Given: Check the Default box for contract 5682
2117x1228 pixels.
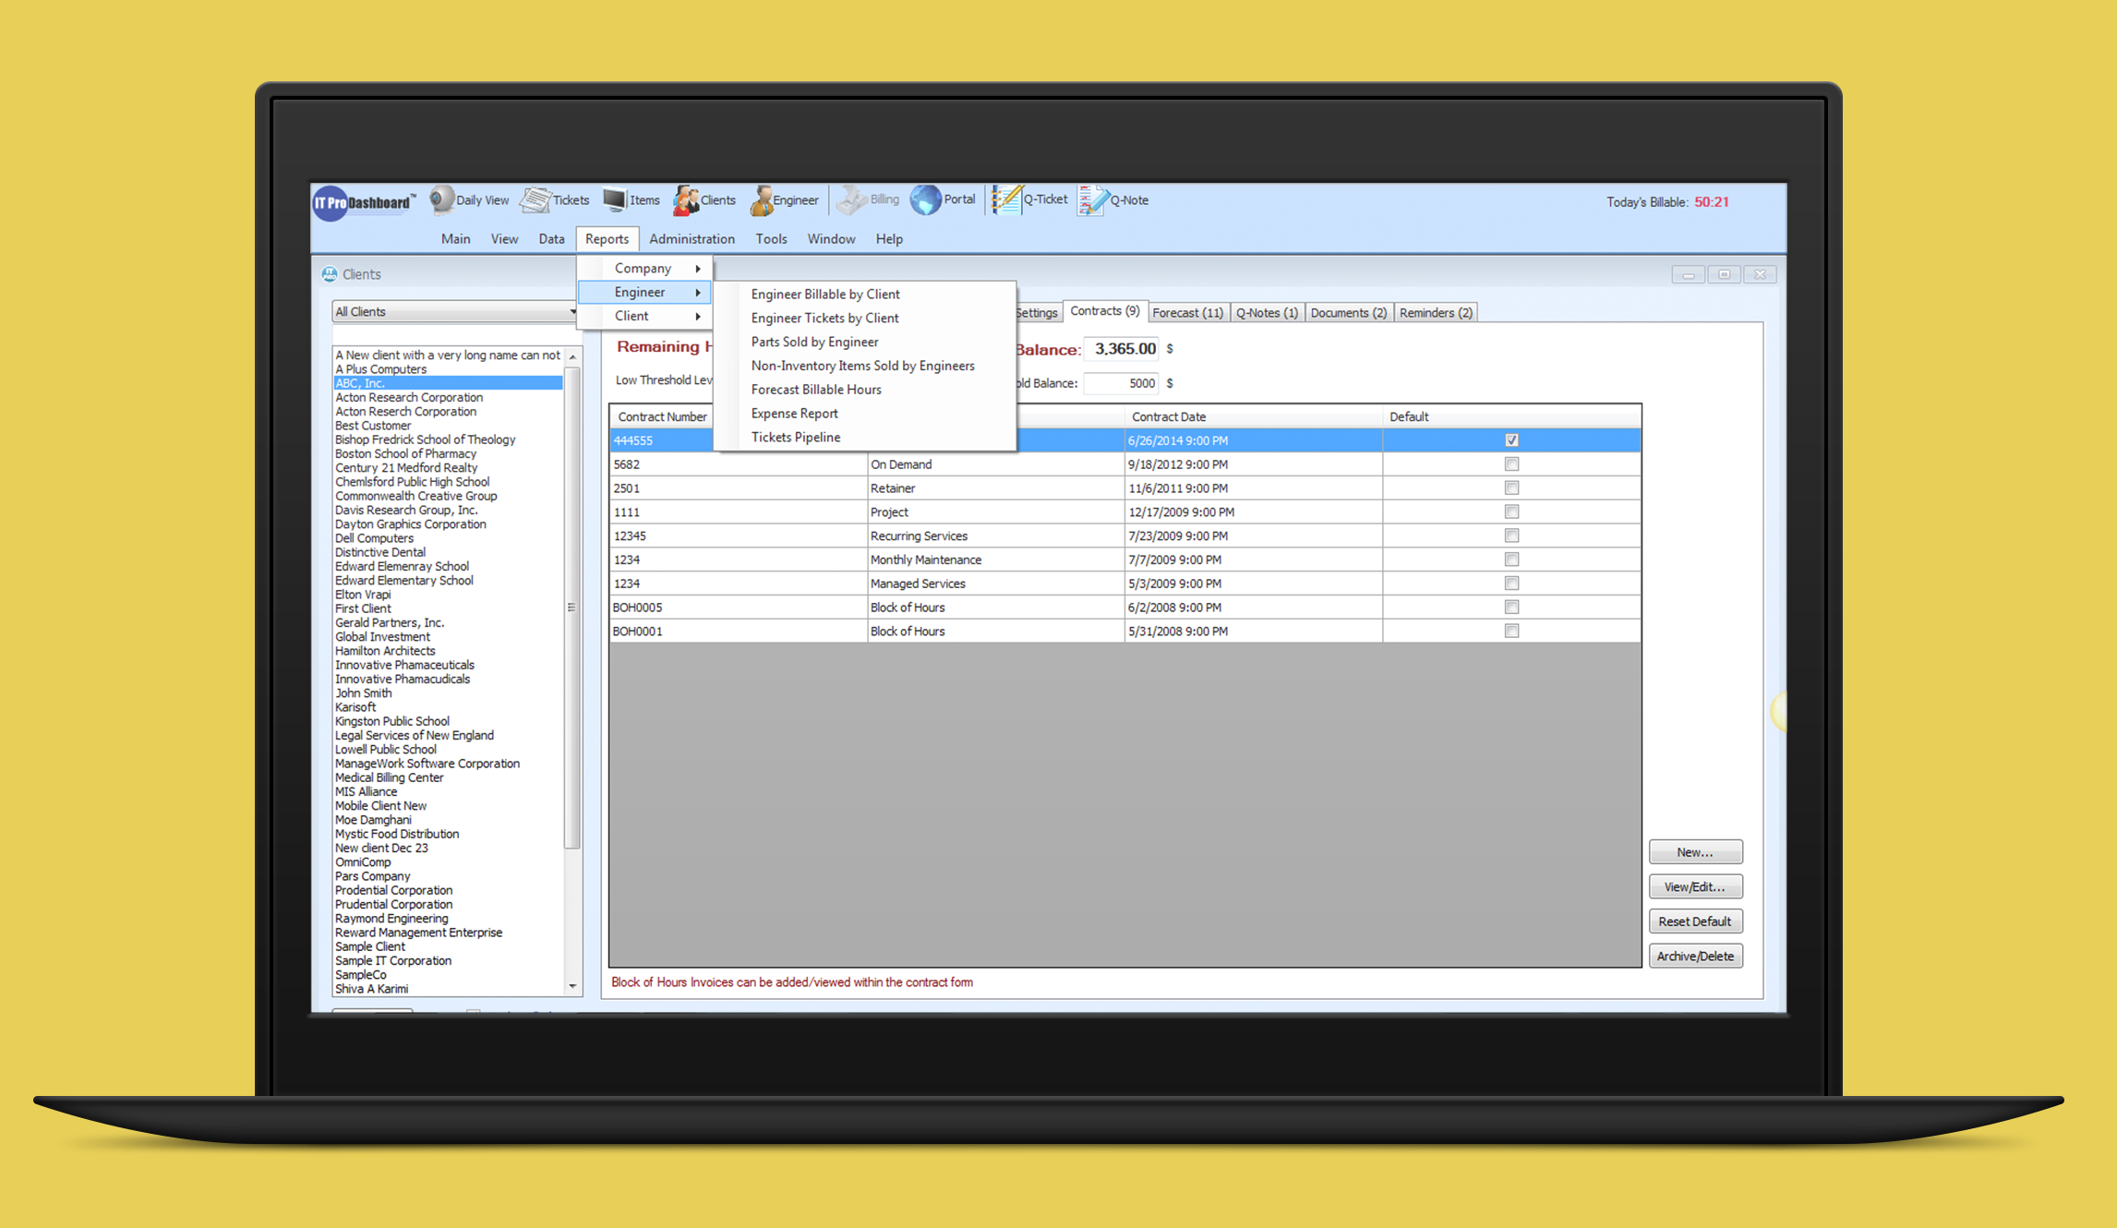Looking at the screenshot, I should click(x=1511, y=464).
